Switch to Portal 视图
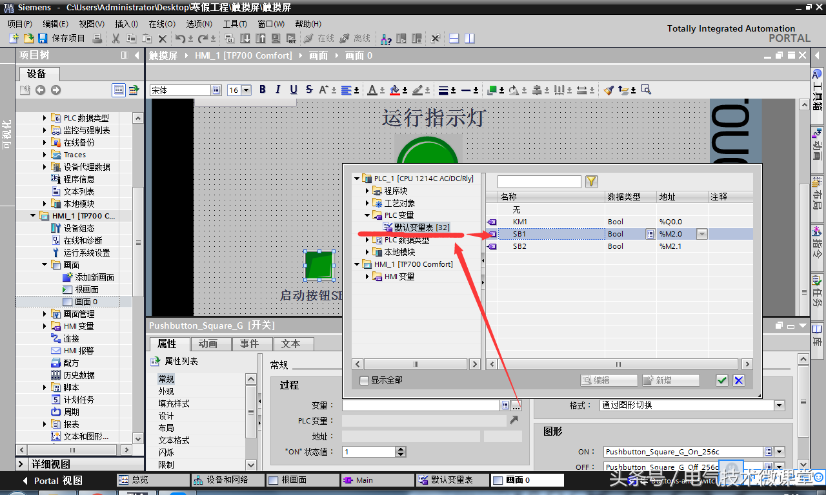Image resolution: width=826 pixels, height=495 pixels. pos(53,480)
